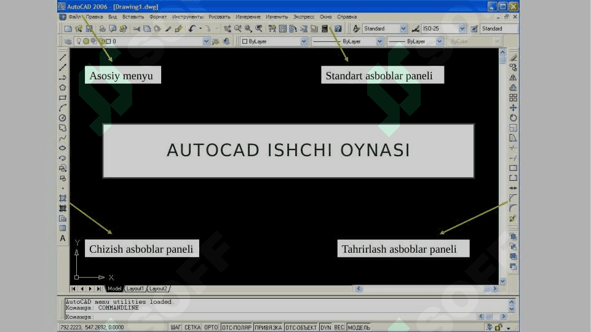Open the text style Standard dropdown
The image size is (591, 332).
pos(403,29)
